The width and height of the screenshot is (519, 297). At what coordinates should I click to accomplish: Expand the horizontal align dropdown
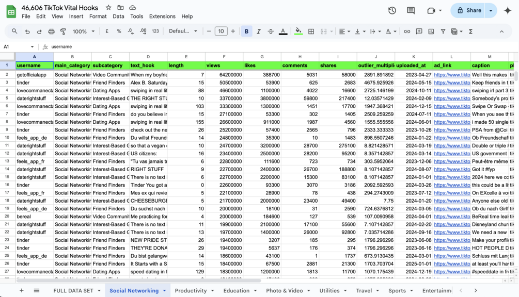pyautogui.click(x=349, y=31)
